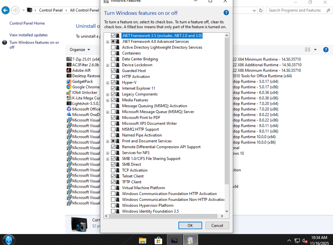Screen dimensions: 333x245
Task: Click the search magnifier icon
Action: point(328,10)
